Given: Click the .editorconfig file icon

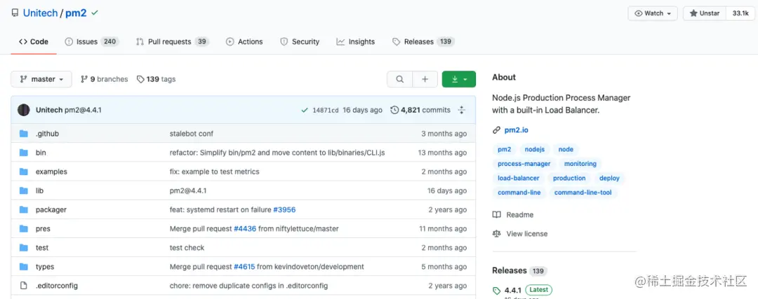Looking at the screenshot, I should point(24,286).
